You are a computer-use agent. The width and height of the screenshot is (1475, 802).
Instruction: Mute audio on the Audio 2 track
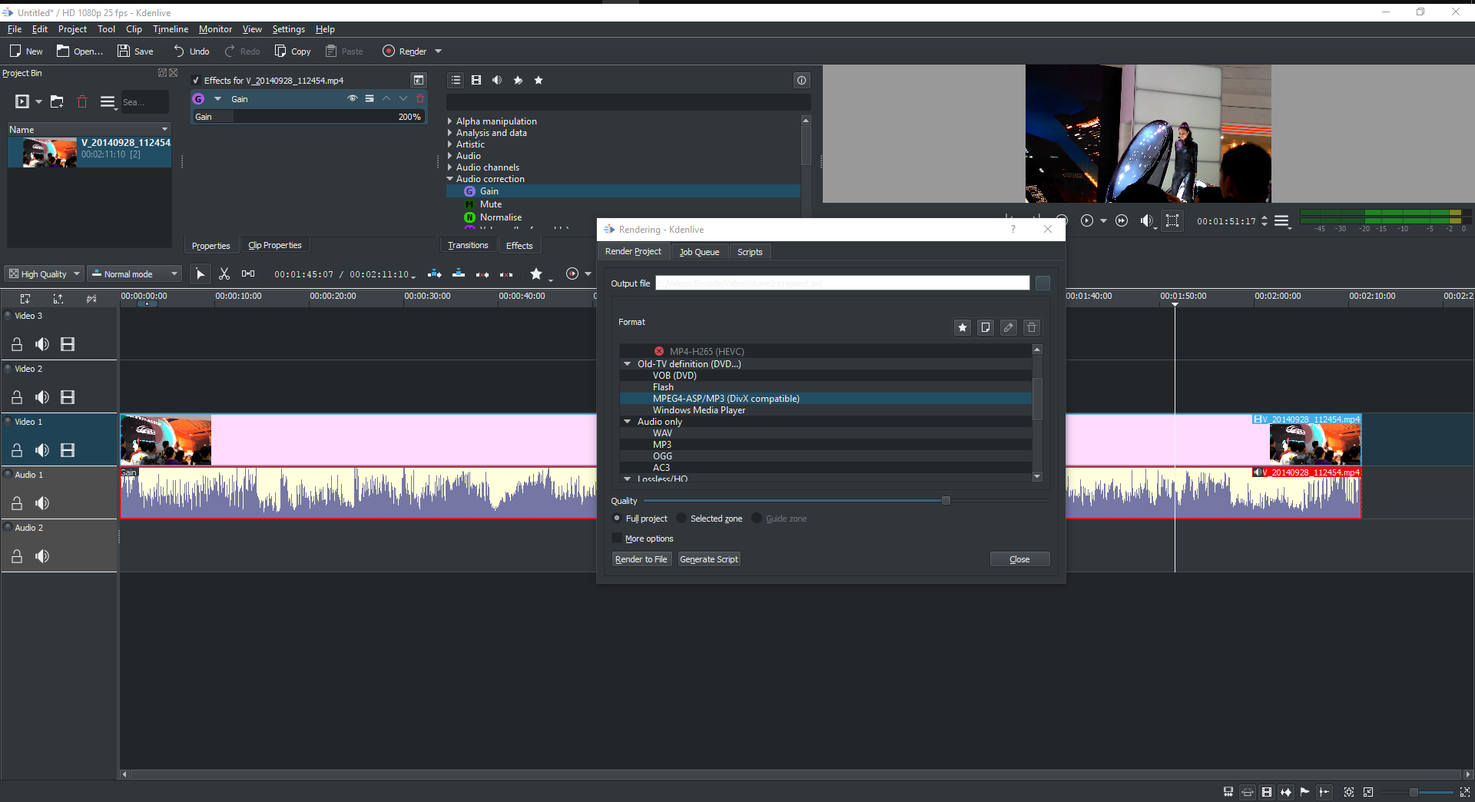pyautogui.click(x=42, y=556)
